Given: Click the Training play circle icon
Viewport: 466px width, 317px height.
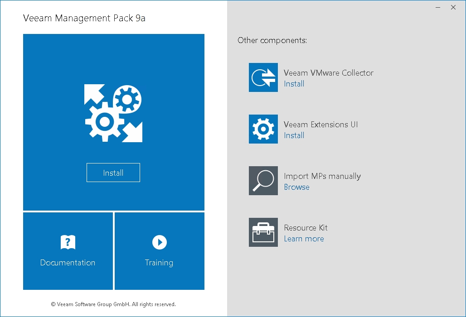Looking at the screenshot, I should click(x=160, y=242).
